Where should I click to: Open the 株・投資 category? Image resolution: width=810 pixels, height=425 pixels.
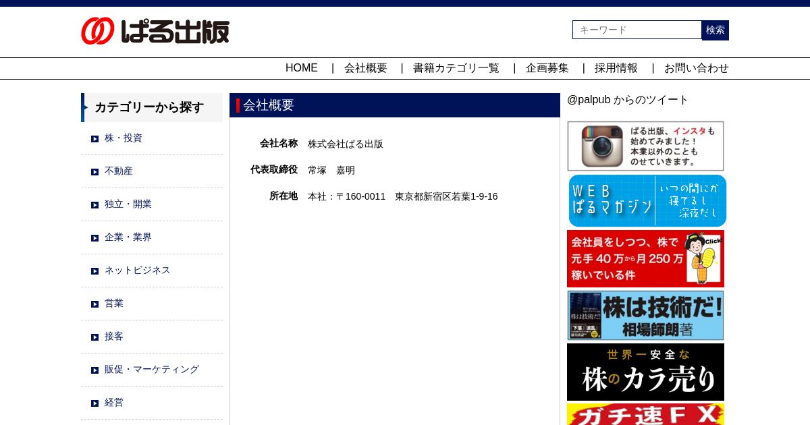(x=124, y=138)
